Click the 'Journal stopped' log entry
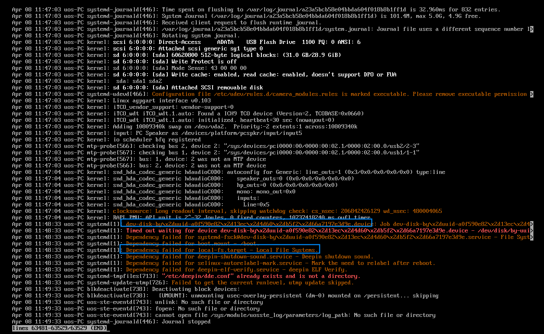The height and width of the screenshot is (334, 544). click(186, 322)
